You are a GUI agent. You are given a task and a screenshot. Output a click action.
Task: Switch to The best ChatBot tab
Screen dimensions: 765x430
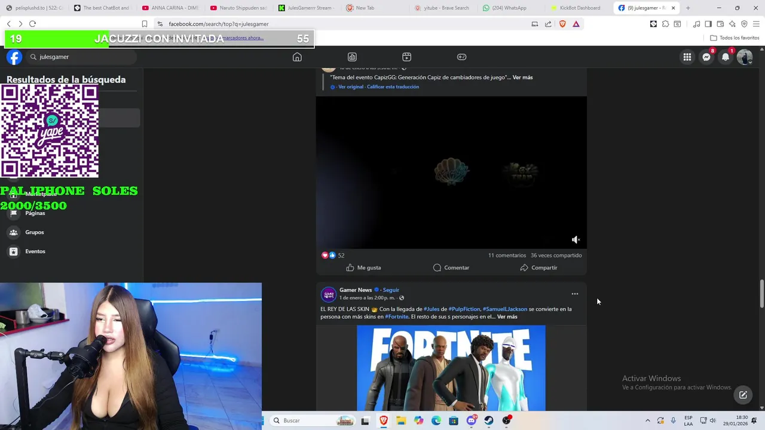pos(102,8)
